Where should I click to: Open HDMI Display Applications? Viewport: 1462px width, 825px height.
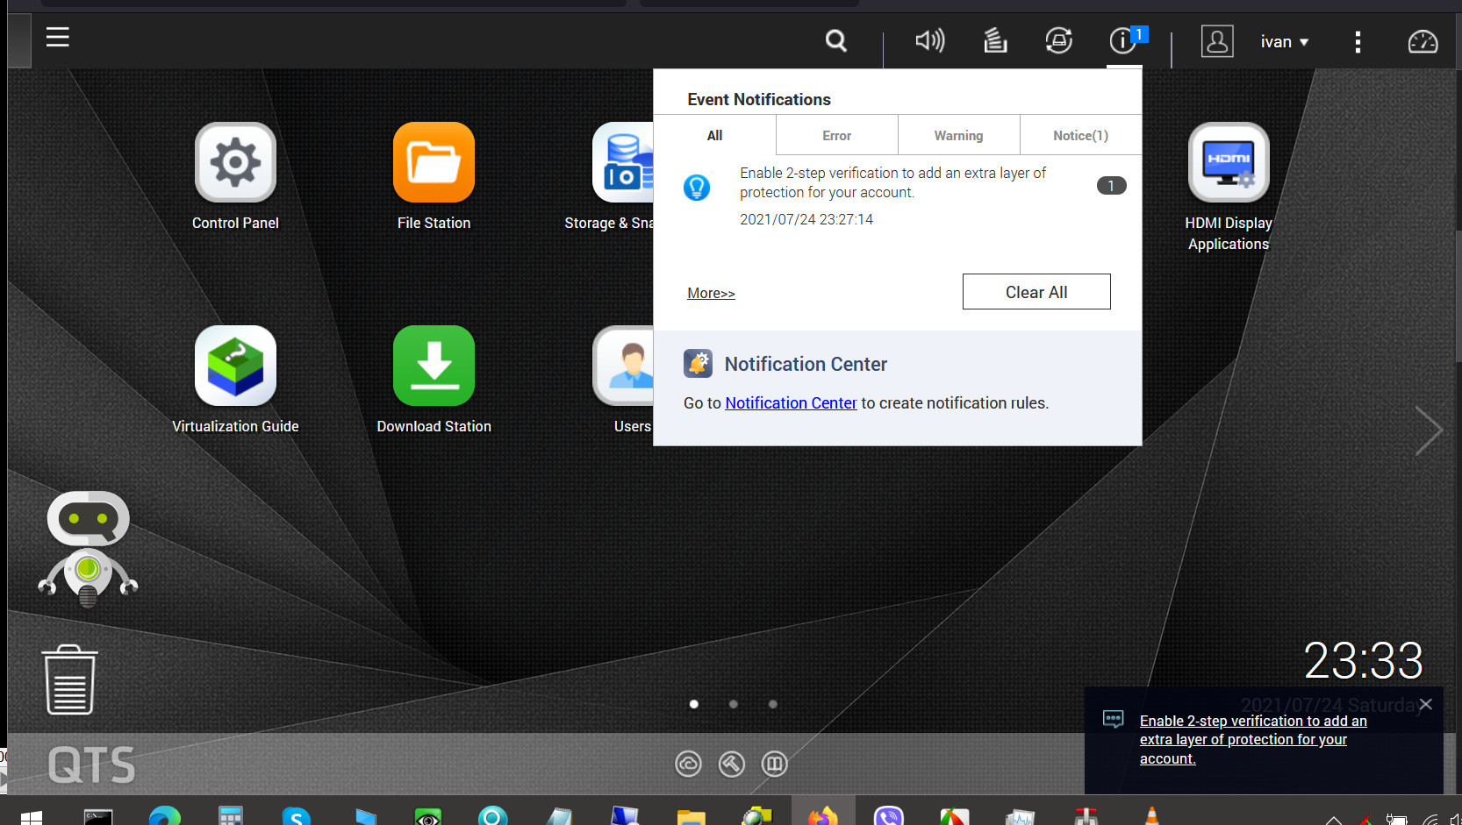point(1228,163)
